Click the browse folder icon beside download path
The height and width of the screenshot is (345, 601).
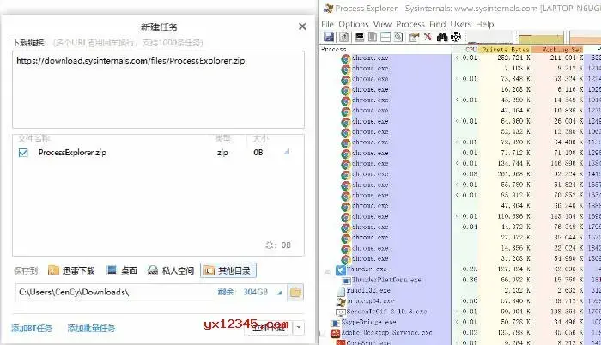pos(295,293)
